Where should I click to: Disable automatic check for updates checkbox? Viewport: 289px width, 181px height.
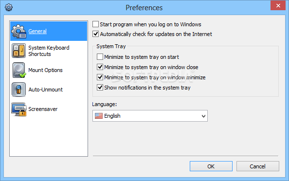95,34
